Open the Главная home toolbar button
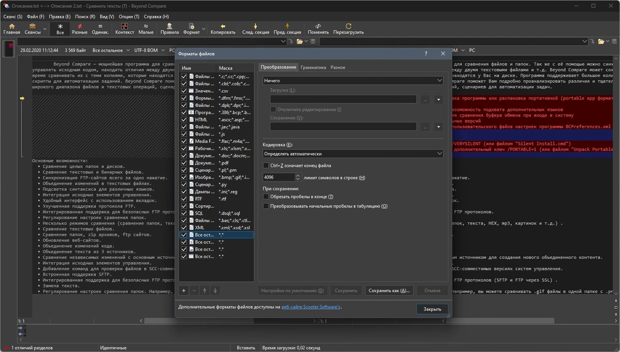Screen dimensions: 620x352 click(11, 29)
